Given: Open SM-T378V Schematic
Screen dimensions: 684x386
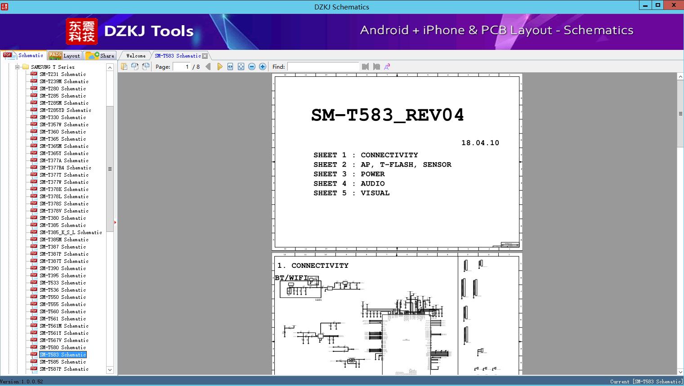Looking at the screenshot, I should pos(64,211).
